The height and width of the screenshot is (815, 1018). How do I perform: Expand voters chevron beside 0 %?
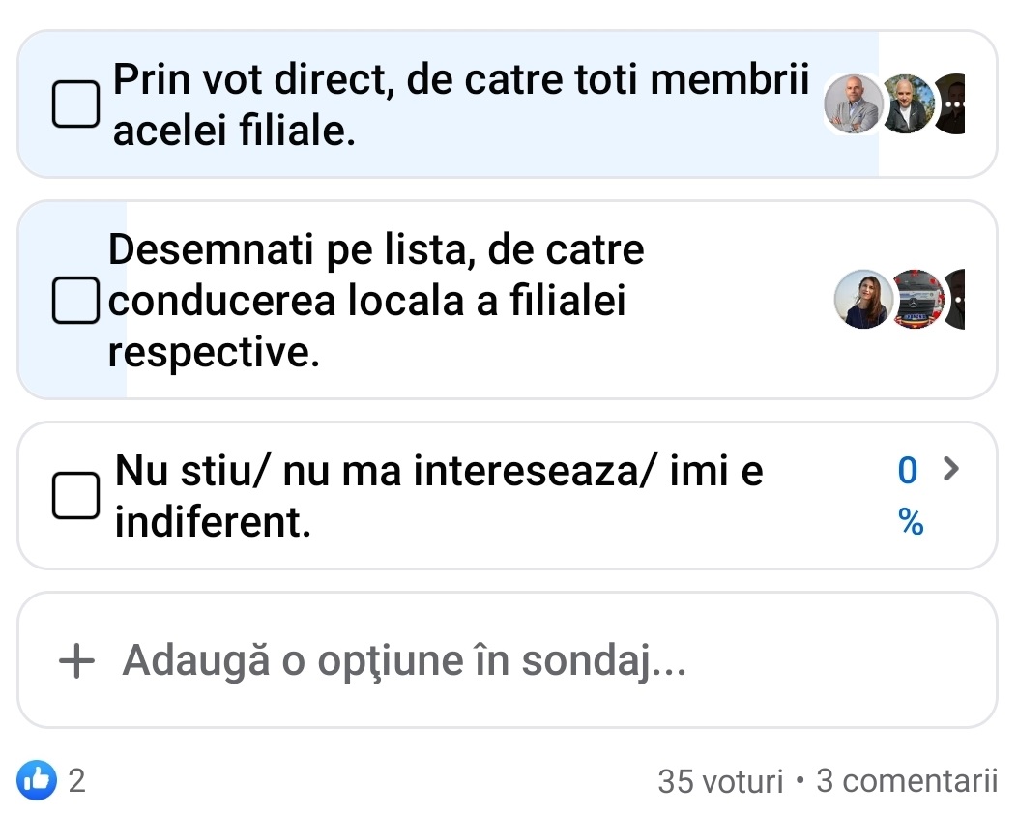point(952,470)
